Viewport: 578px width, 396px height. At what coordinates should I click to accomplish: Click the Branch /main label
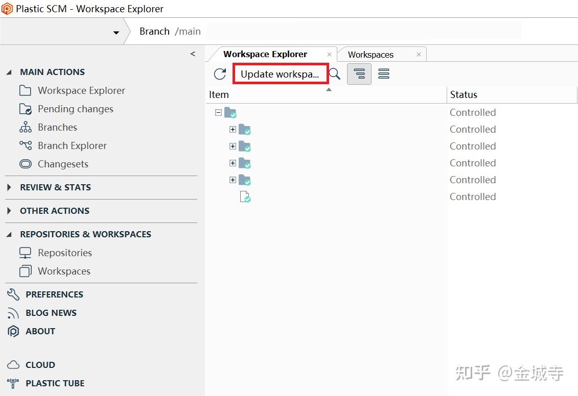pyautogui.click(x=170, y=32)
